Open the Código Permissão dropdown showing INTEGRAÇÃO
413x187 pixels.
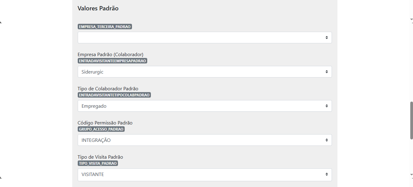pos(205,140)
